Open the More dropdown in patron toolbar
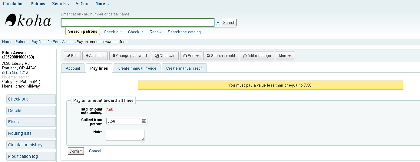 coord(285,56)
